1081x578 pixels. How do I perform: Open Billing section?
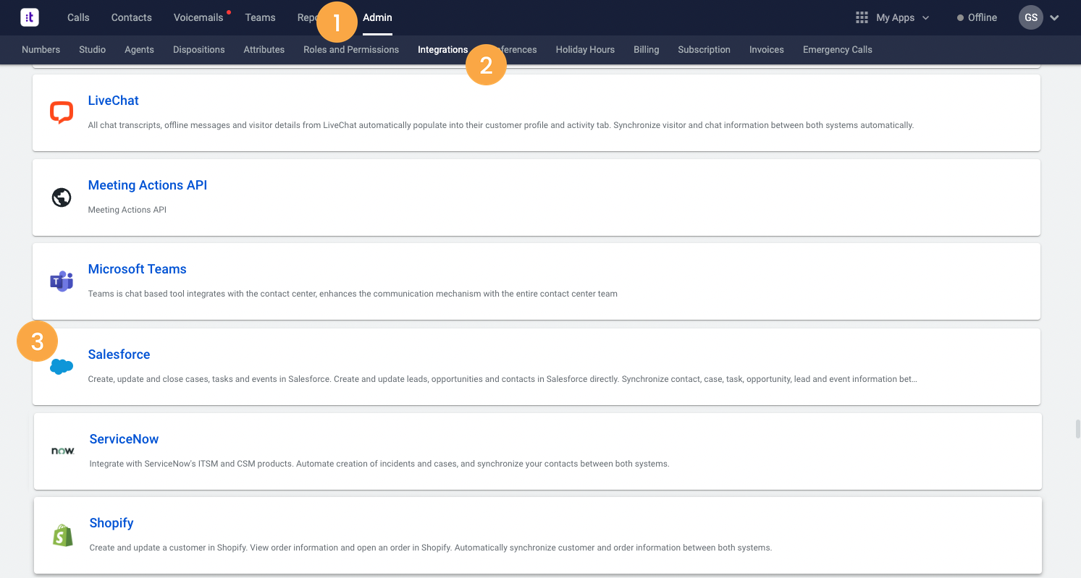(x=647, y=49)
